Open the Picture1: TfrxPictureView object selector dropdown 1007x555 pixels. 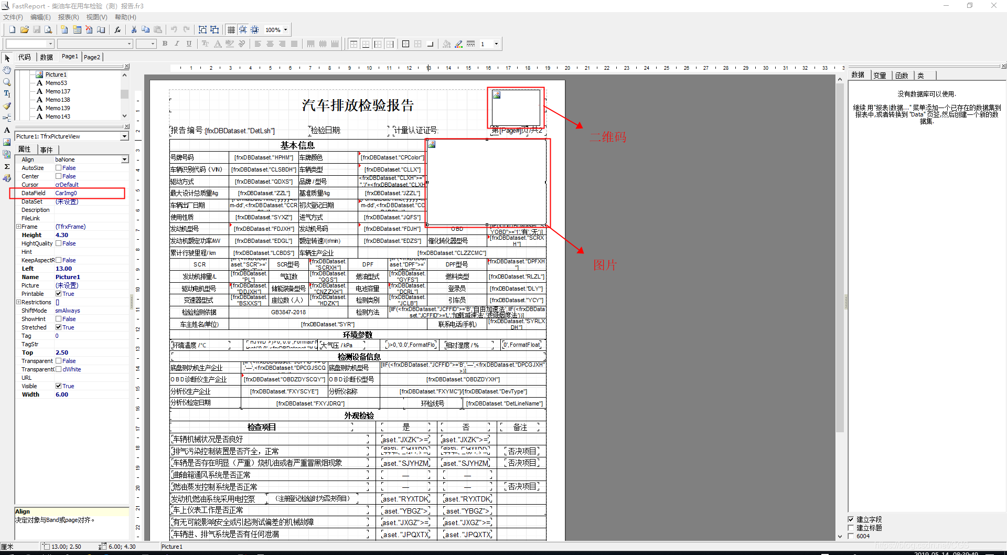[x=124, y=136]
